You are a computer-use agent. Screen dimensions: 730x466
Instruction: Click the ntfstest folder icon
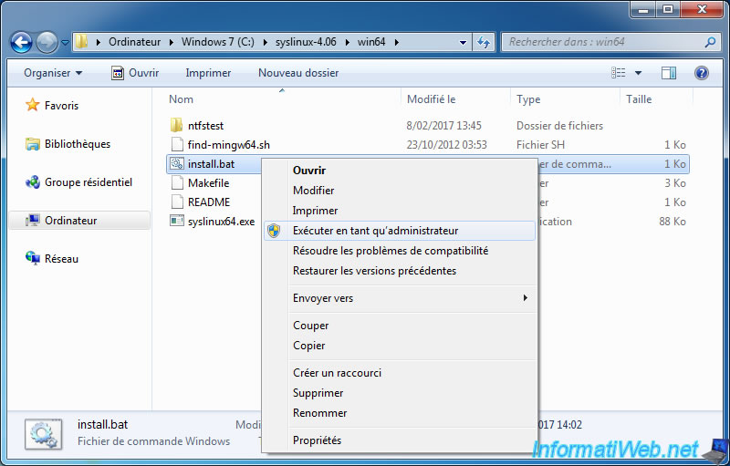[176, 125]
